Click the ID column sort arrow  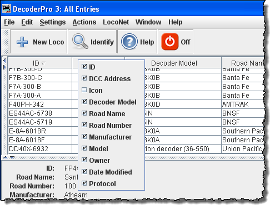(43, 64)
